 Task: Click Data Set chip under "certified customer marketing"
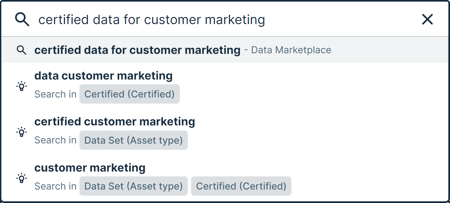(133, 140)
